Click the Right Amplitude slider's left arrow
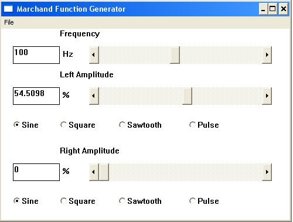 click(x=94, y=172)
